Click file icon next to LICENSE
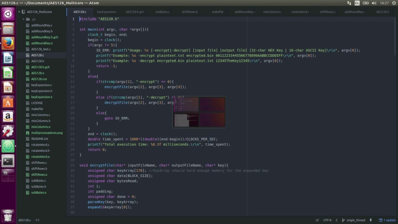Viewport: 398px width, 224px height. [x=28, y=103]
